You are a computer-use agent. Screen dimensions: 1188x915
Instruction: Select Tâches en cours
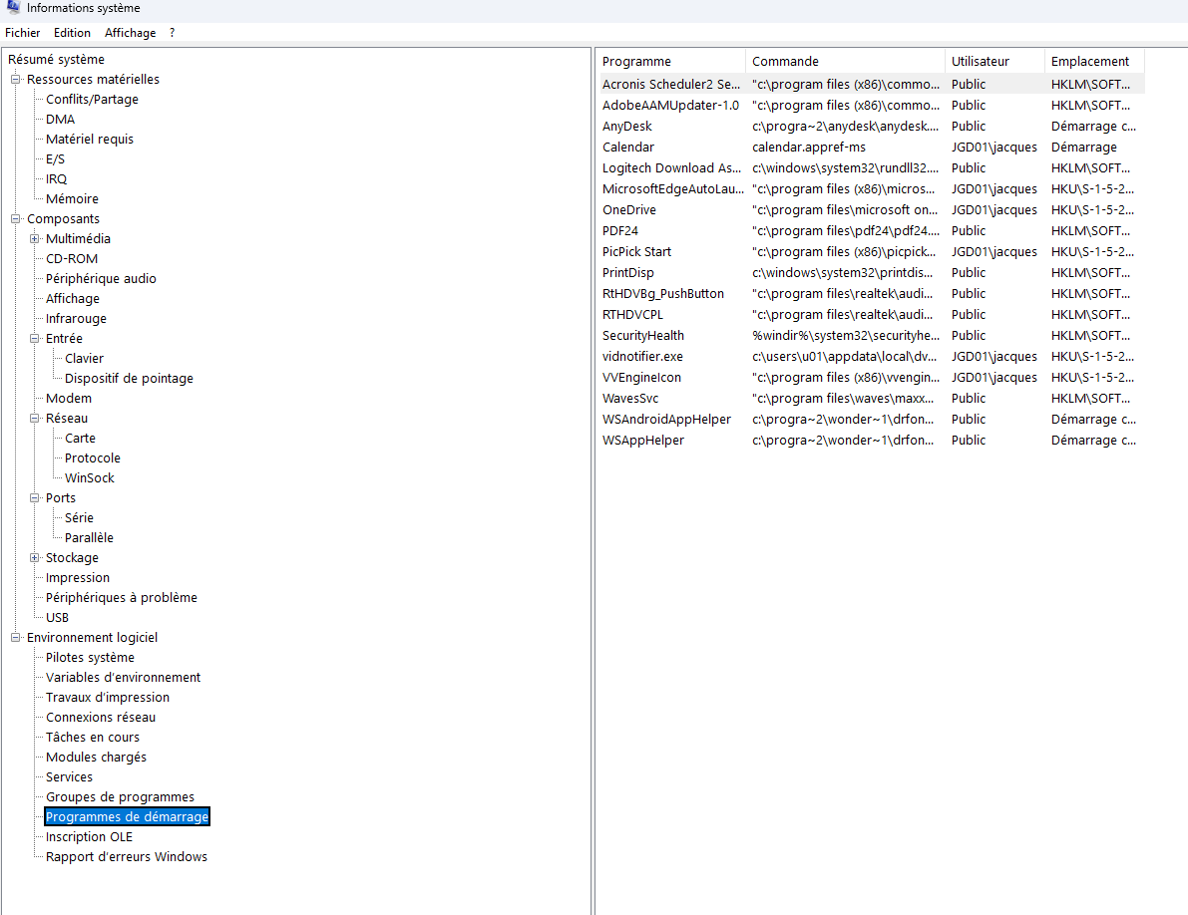(93, 737)
